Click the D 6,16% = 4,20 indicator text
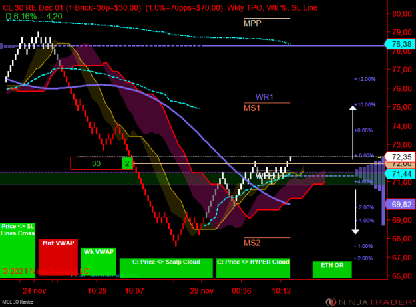This screenshot has width=416, height=307. [34, 17]
